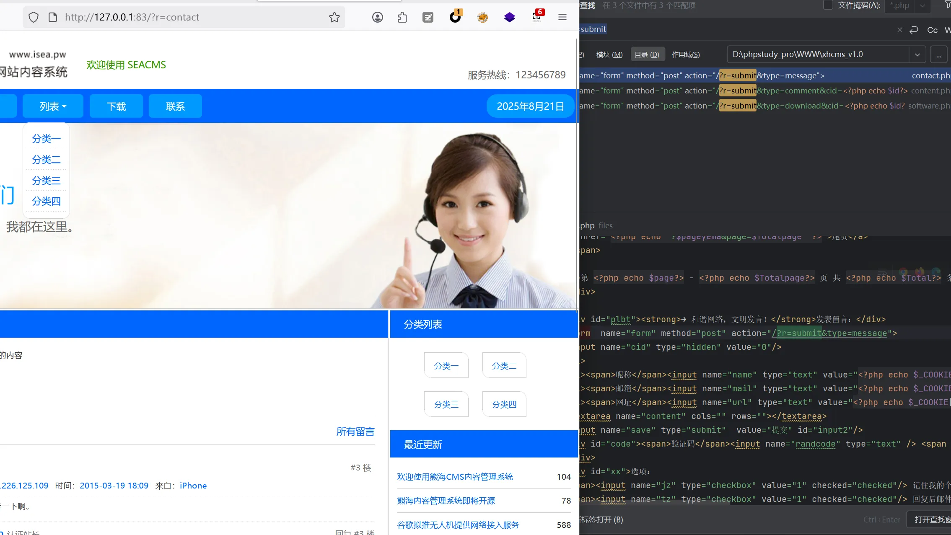Click the browser URL address field

coord(189,17)
